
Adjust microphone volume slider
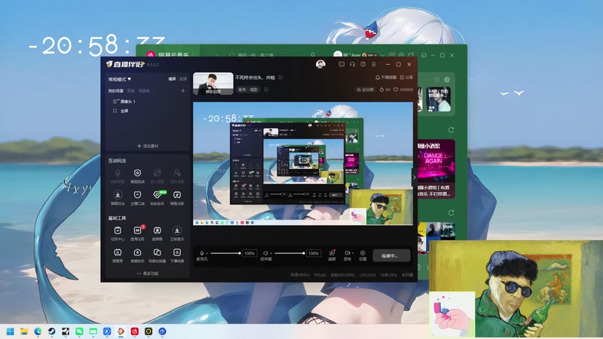click(225, 253)
